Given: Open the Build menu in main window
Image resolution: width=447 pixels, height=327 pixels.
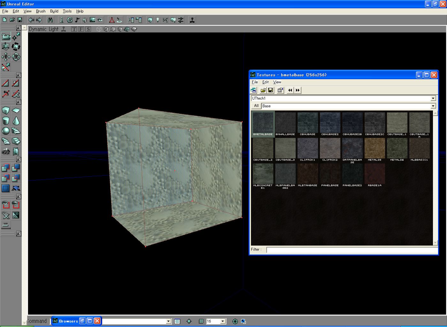Looking at the screenshot, I should click(x=54, y=11).
